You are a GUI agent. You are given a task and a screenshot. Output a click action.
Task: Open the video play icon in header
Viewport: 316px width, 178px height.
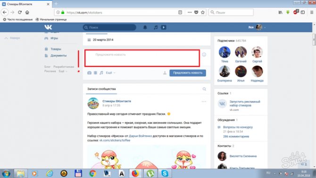(x=164, y=28)
